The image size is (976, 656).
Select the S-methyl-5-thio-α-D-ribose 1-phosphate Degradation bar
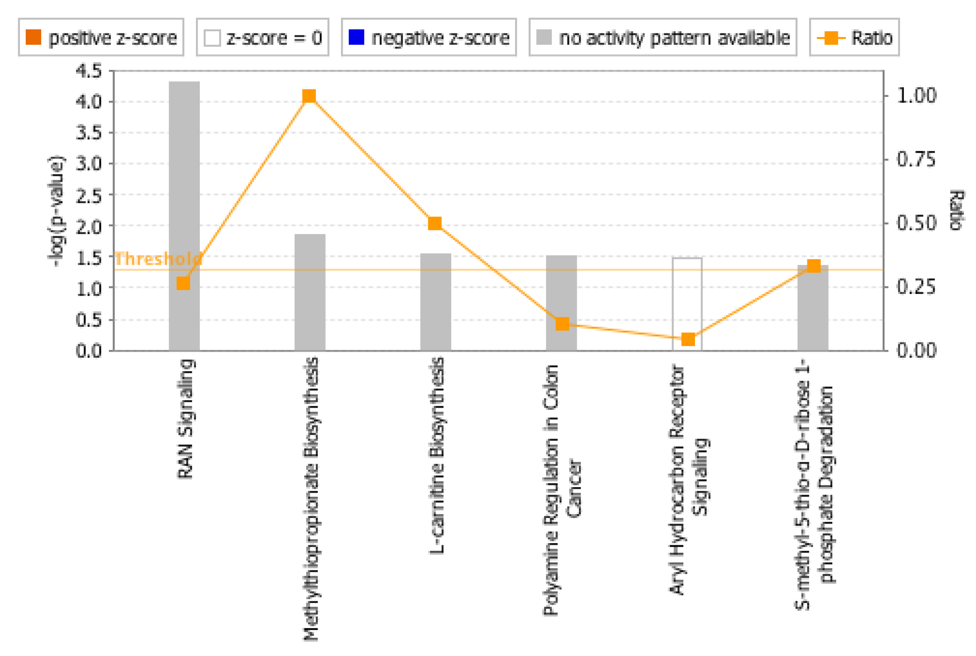point(813,313)
